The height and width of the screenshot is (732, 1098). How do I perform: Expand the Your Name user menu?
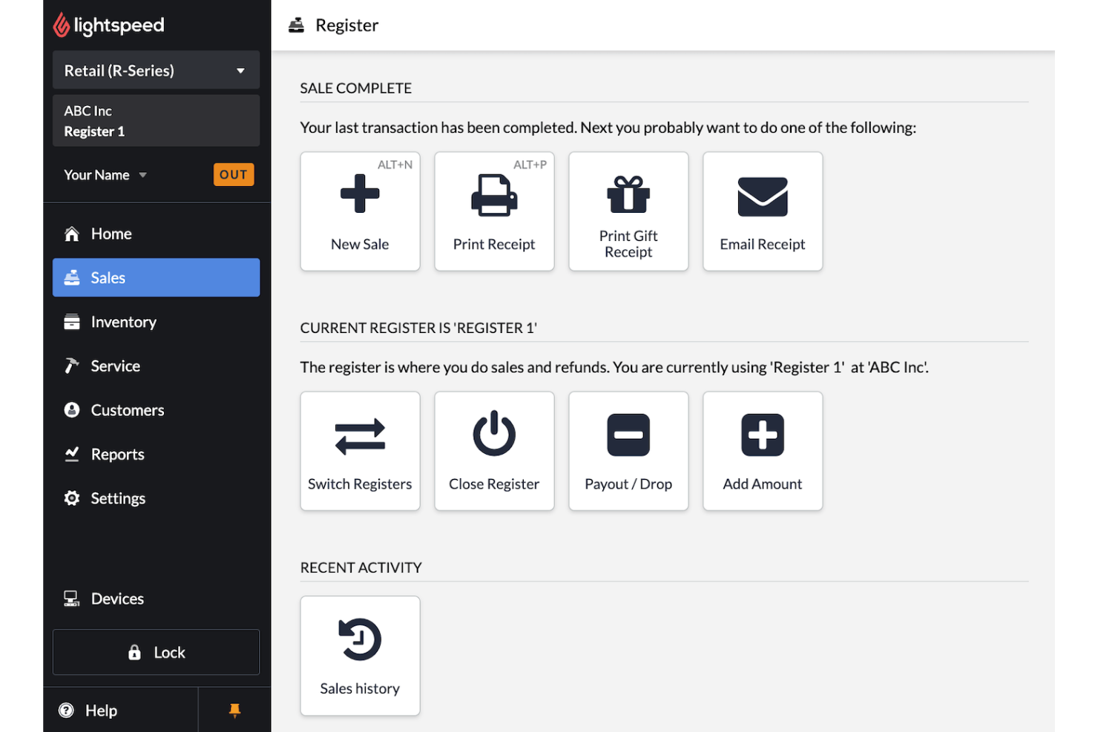105,174
